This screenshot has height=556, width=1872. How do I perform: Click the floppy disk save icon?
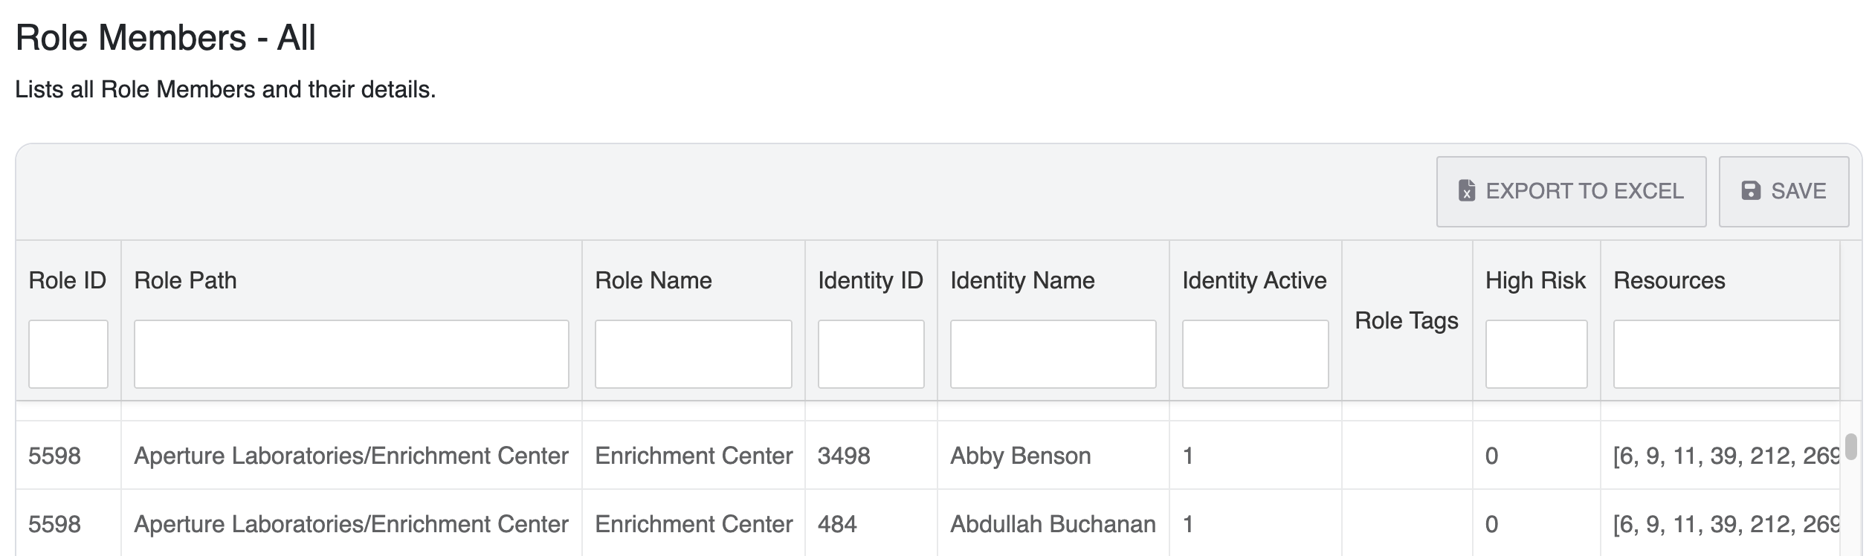tap(1751, 191)
